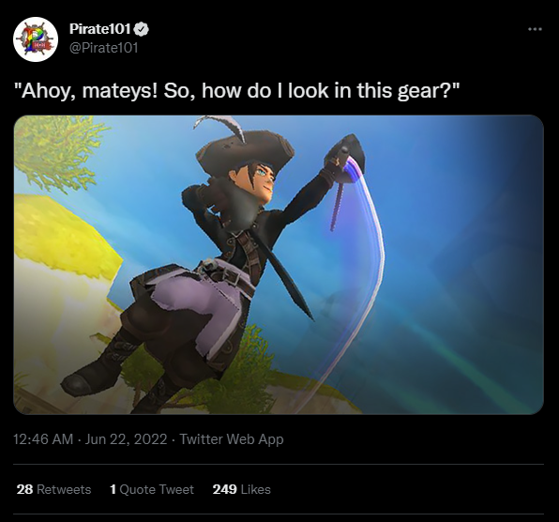Click the Pirate101 display name
Screen dimensions: 559x522
(x=100, y=29)
